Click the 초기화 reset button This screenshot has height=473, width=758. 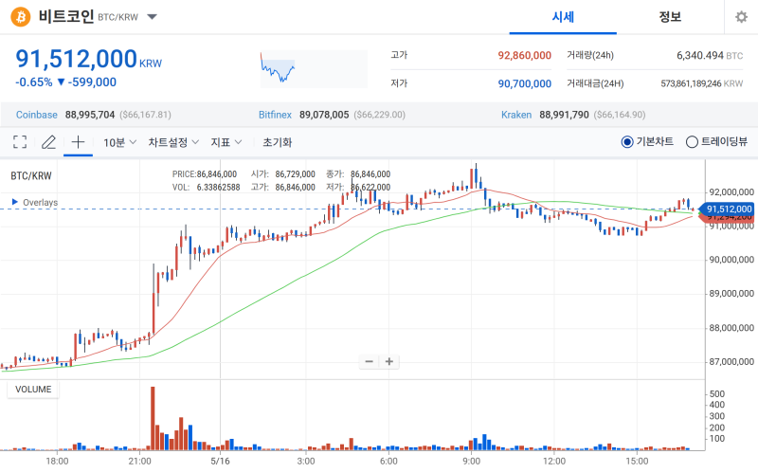coord(277,142)
